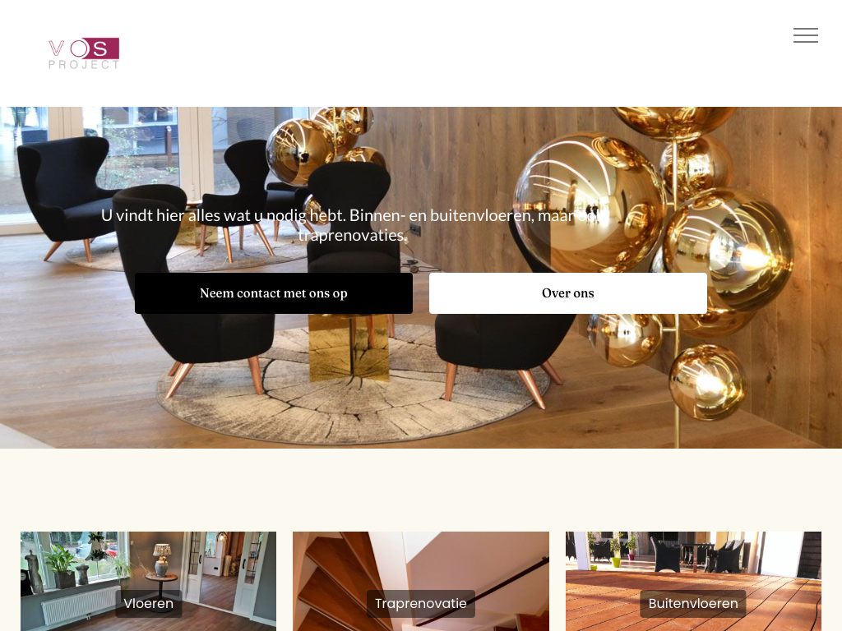Click the PROJECT text under the logo
Screen dimensions: 842x631
click(x=84, y=64)
